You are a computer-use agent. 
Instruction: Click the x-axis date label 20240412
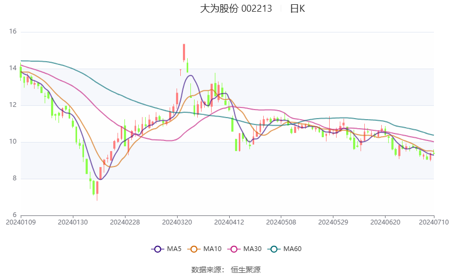pos(229,222)
